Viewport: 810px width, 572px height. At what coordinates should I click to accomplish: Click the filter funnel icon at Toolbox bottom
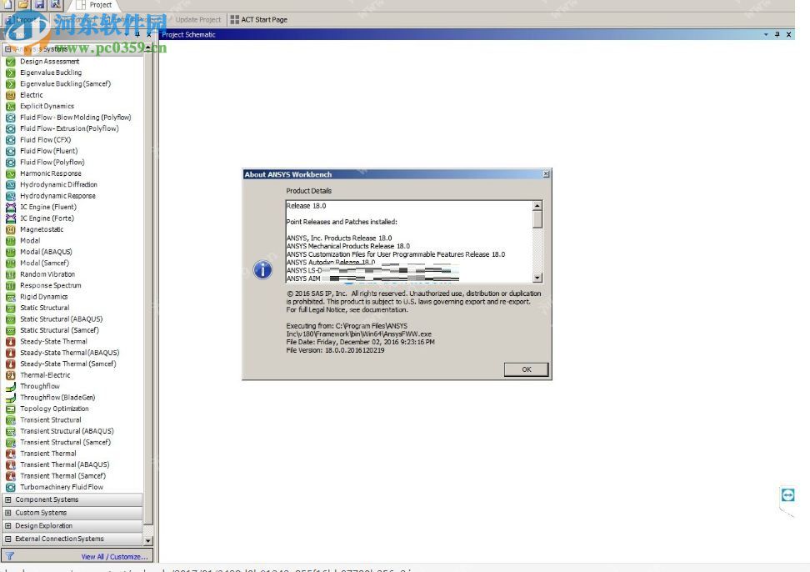click(x=10, y=556)
